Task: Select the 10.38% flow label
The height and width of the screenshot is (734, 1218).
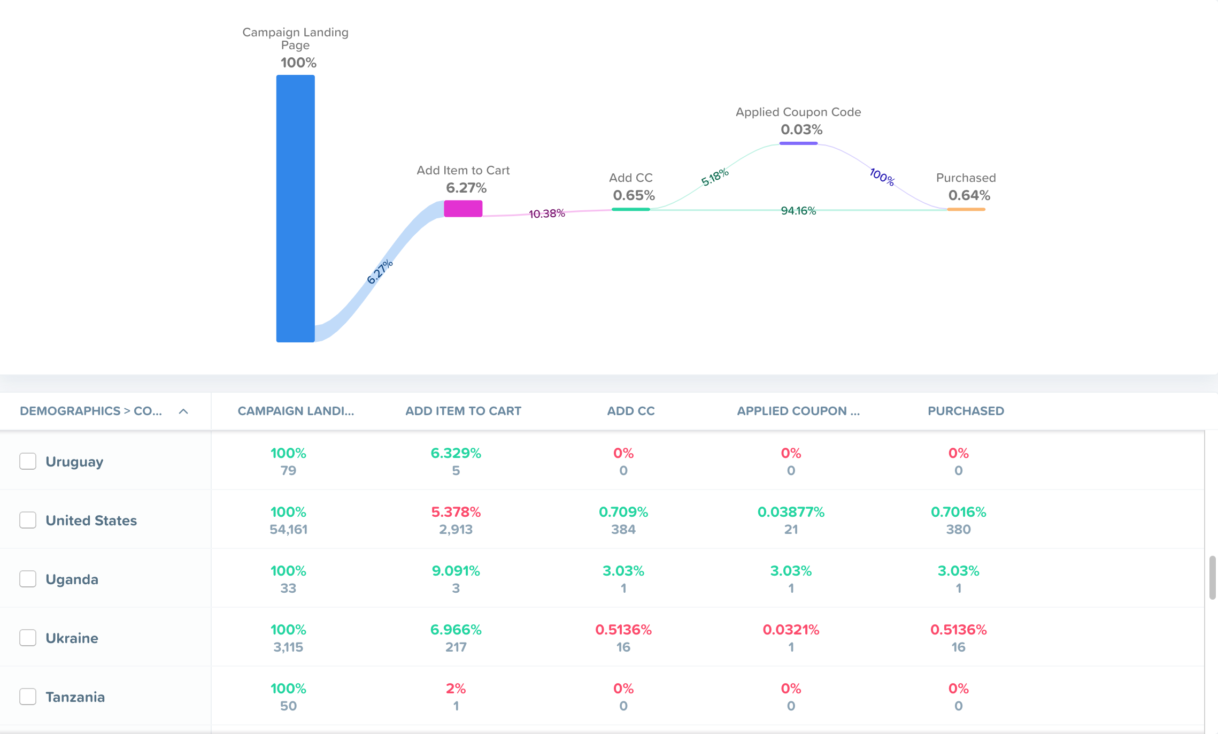Action: (547, 213)
